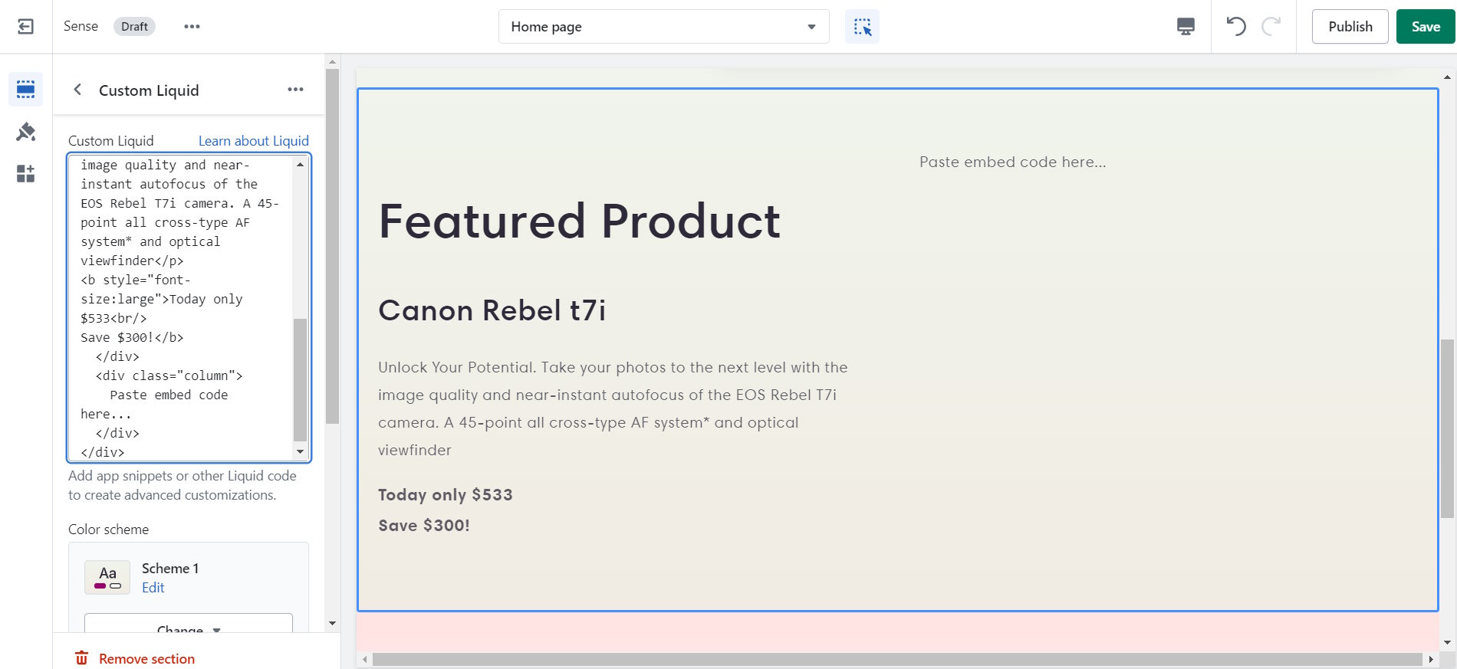Open the Learn about Liquid link
1457x669 pixels.
254,141
